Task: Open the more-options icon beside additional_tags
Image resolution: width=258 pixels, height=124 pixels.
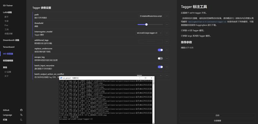Action: tap(167, 42)
